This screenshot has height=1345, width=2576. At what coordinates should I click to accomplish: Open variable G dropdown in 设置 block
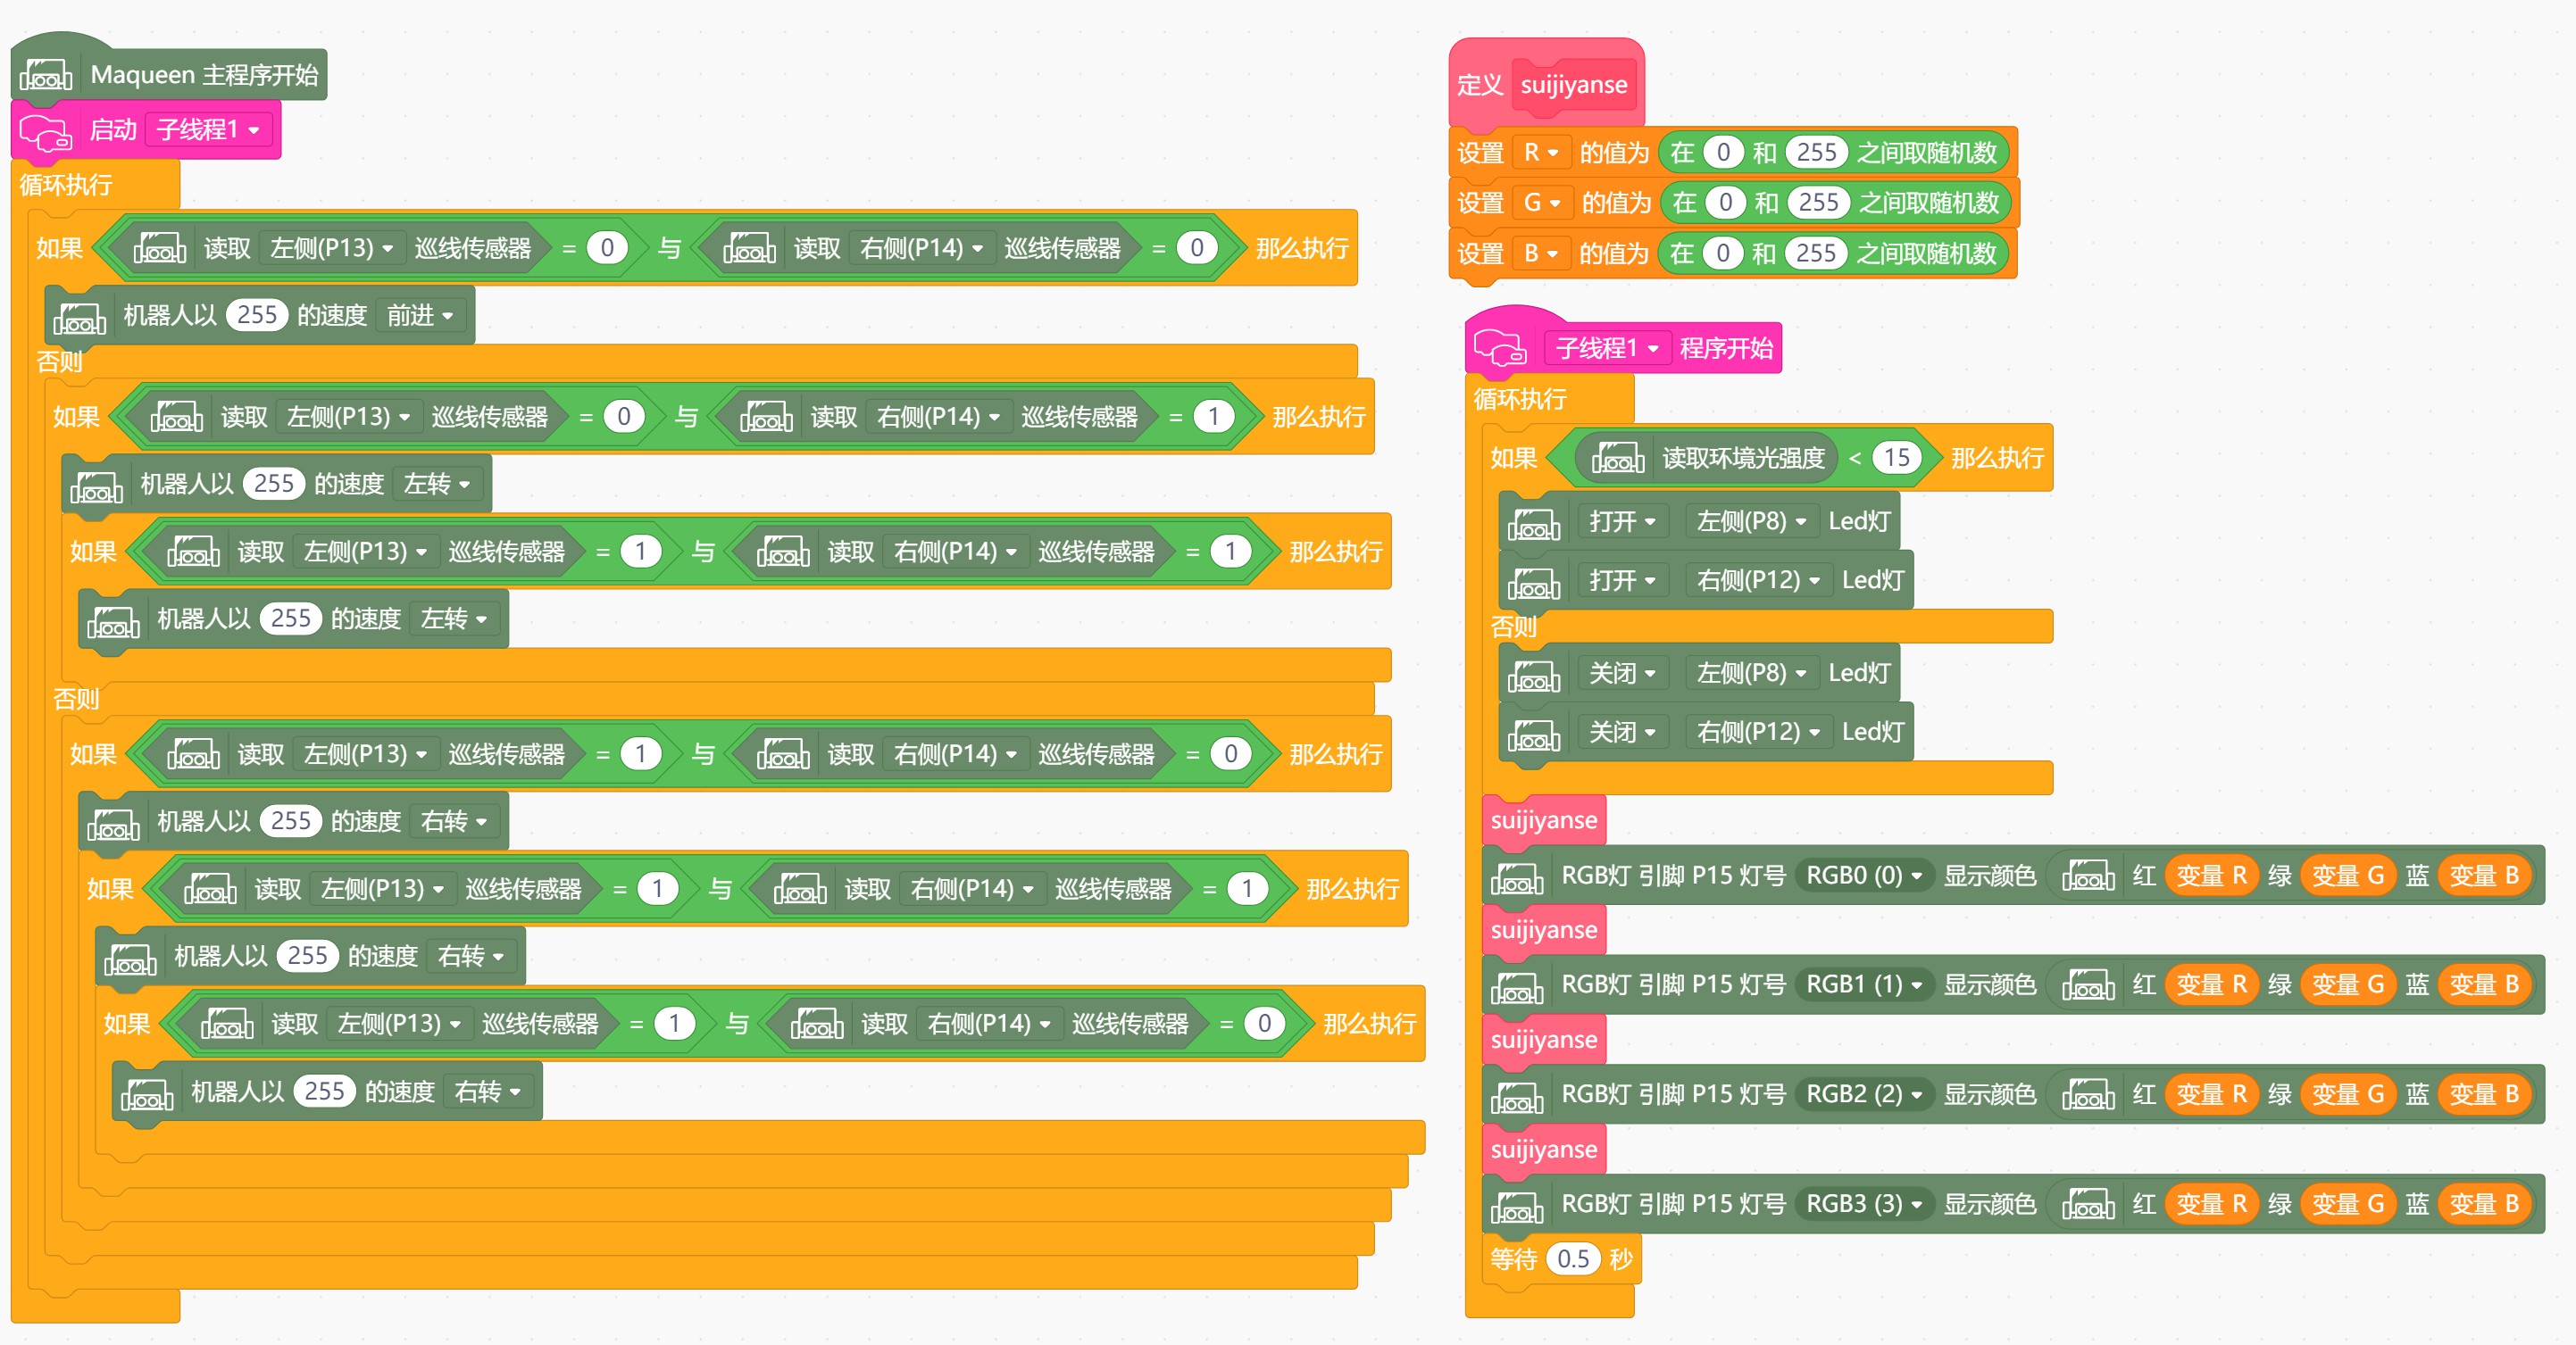click(x=1542, y=203)
